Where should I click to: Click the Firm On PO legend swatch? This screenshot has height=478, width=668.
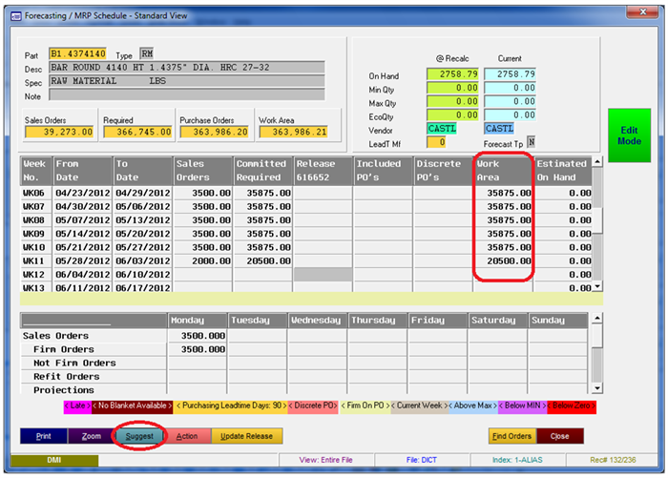pyautogui.click(x=365, y=406)
